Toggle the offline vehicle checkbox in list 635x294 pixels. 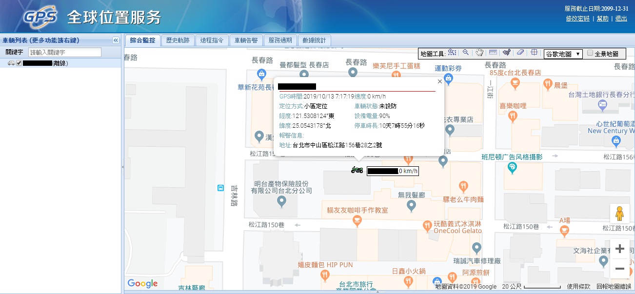coord(19,63)
